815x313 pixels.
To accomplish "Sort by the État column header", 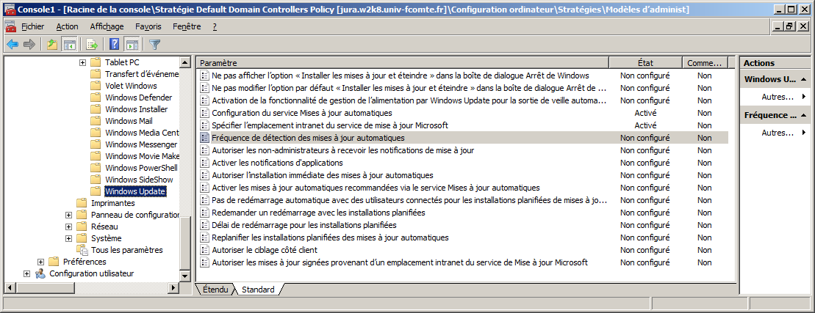I will click(645, 63).
